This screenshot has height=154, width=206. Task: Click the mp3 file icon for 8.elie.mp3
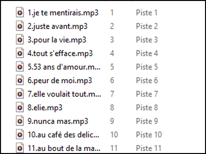tap(20, 108)
